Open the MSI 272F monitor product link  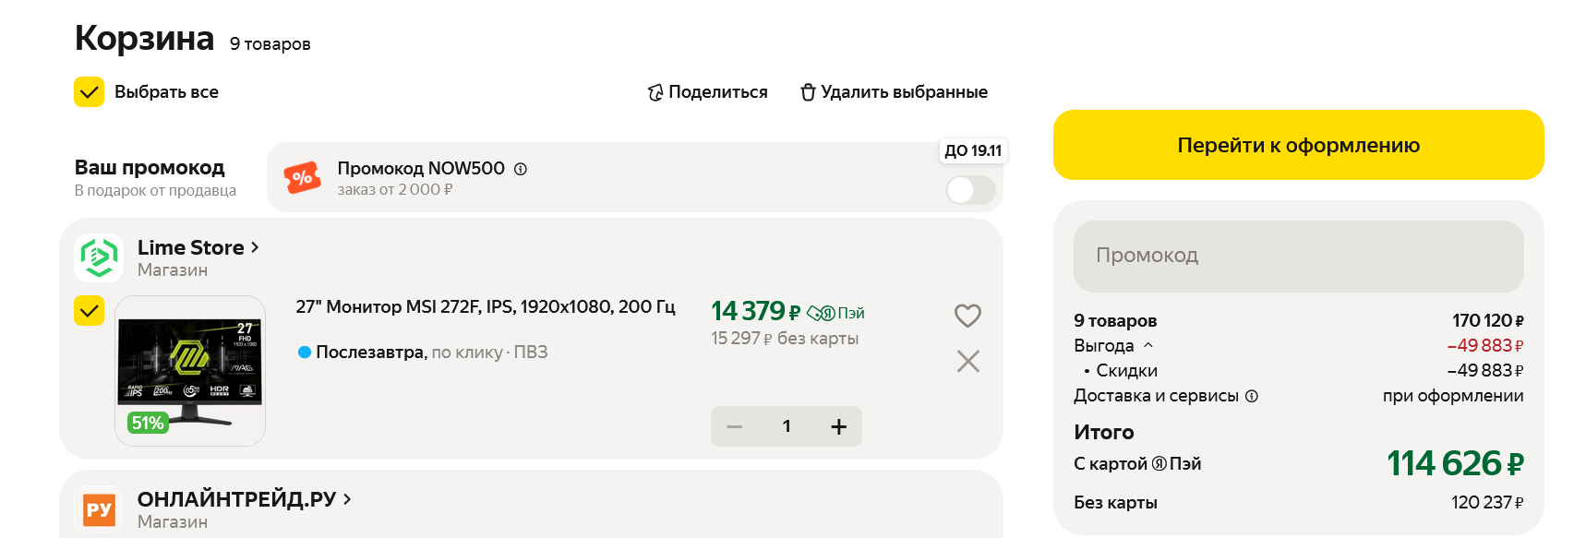pos(485,306)
